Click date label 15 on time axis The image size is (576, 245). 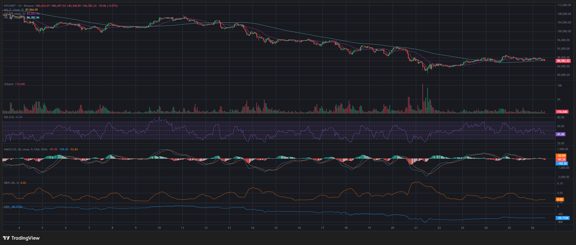pyautogui.click(x=276, y=228)
